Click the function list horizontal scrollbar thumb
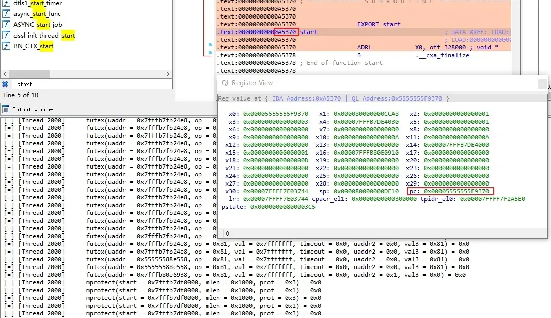 point(29,74)
